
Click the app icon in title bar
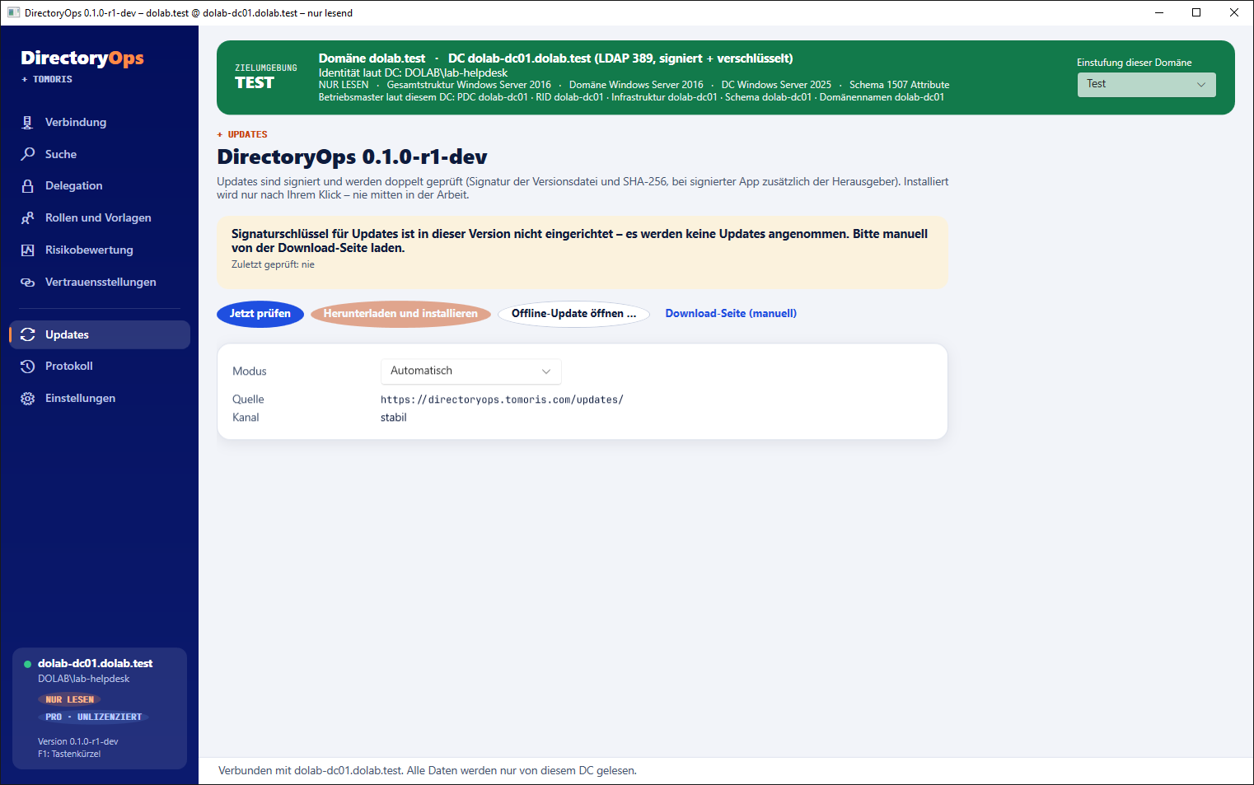[13, 12]
